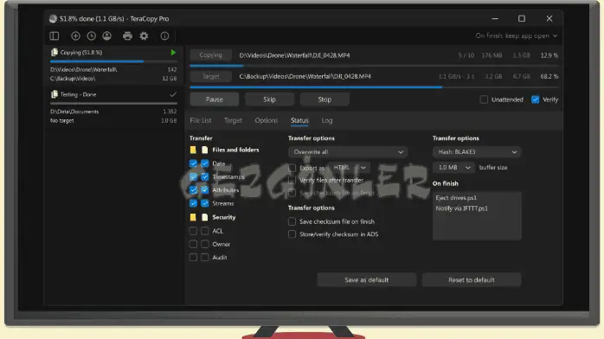Click the file icon beside Security
Image resolution: width=604 pixels, height=339 pixels.
click(x=205, y=217)
